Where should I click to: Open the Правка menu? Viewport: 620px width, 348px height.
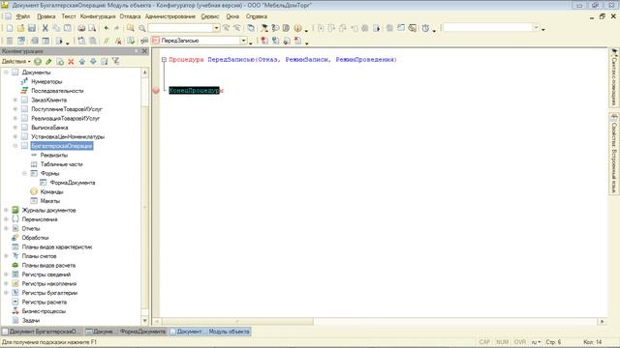click(x=46, y=16)
